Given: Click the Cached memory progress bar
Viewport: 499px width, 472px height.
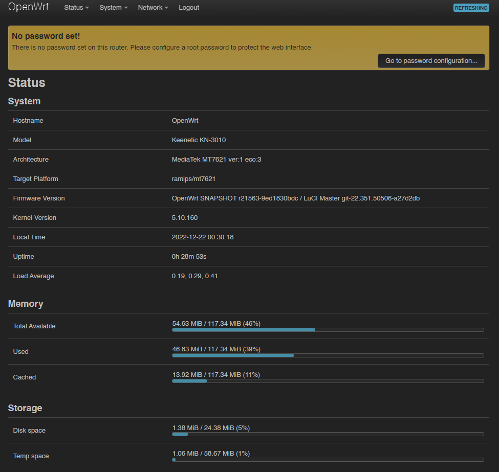Looking at the screenshot, I should point(328,381).
